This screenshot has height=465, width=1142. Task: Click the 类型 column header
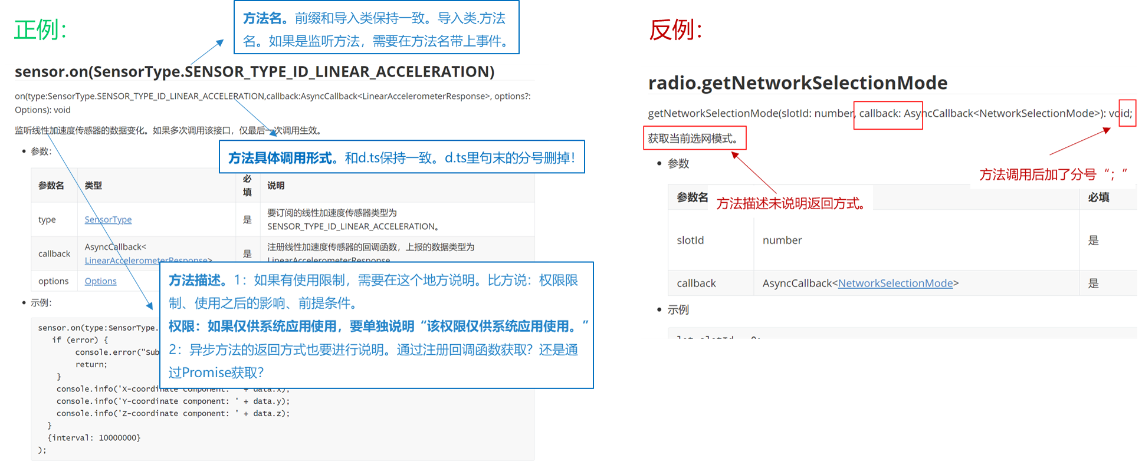(x=93, y=185)
